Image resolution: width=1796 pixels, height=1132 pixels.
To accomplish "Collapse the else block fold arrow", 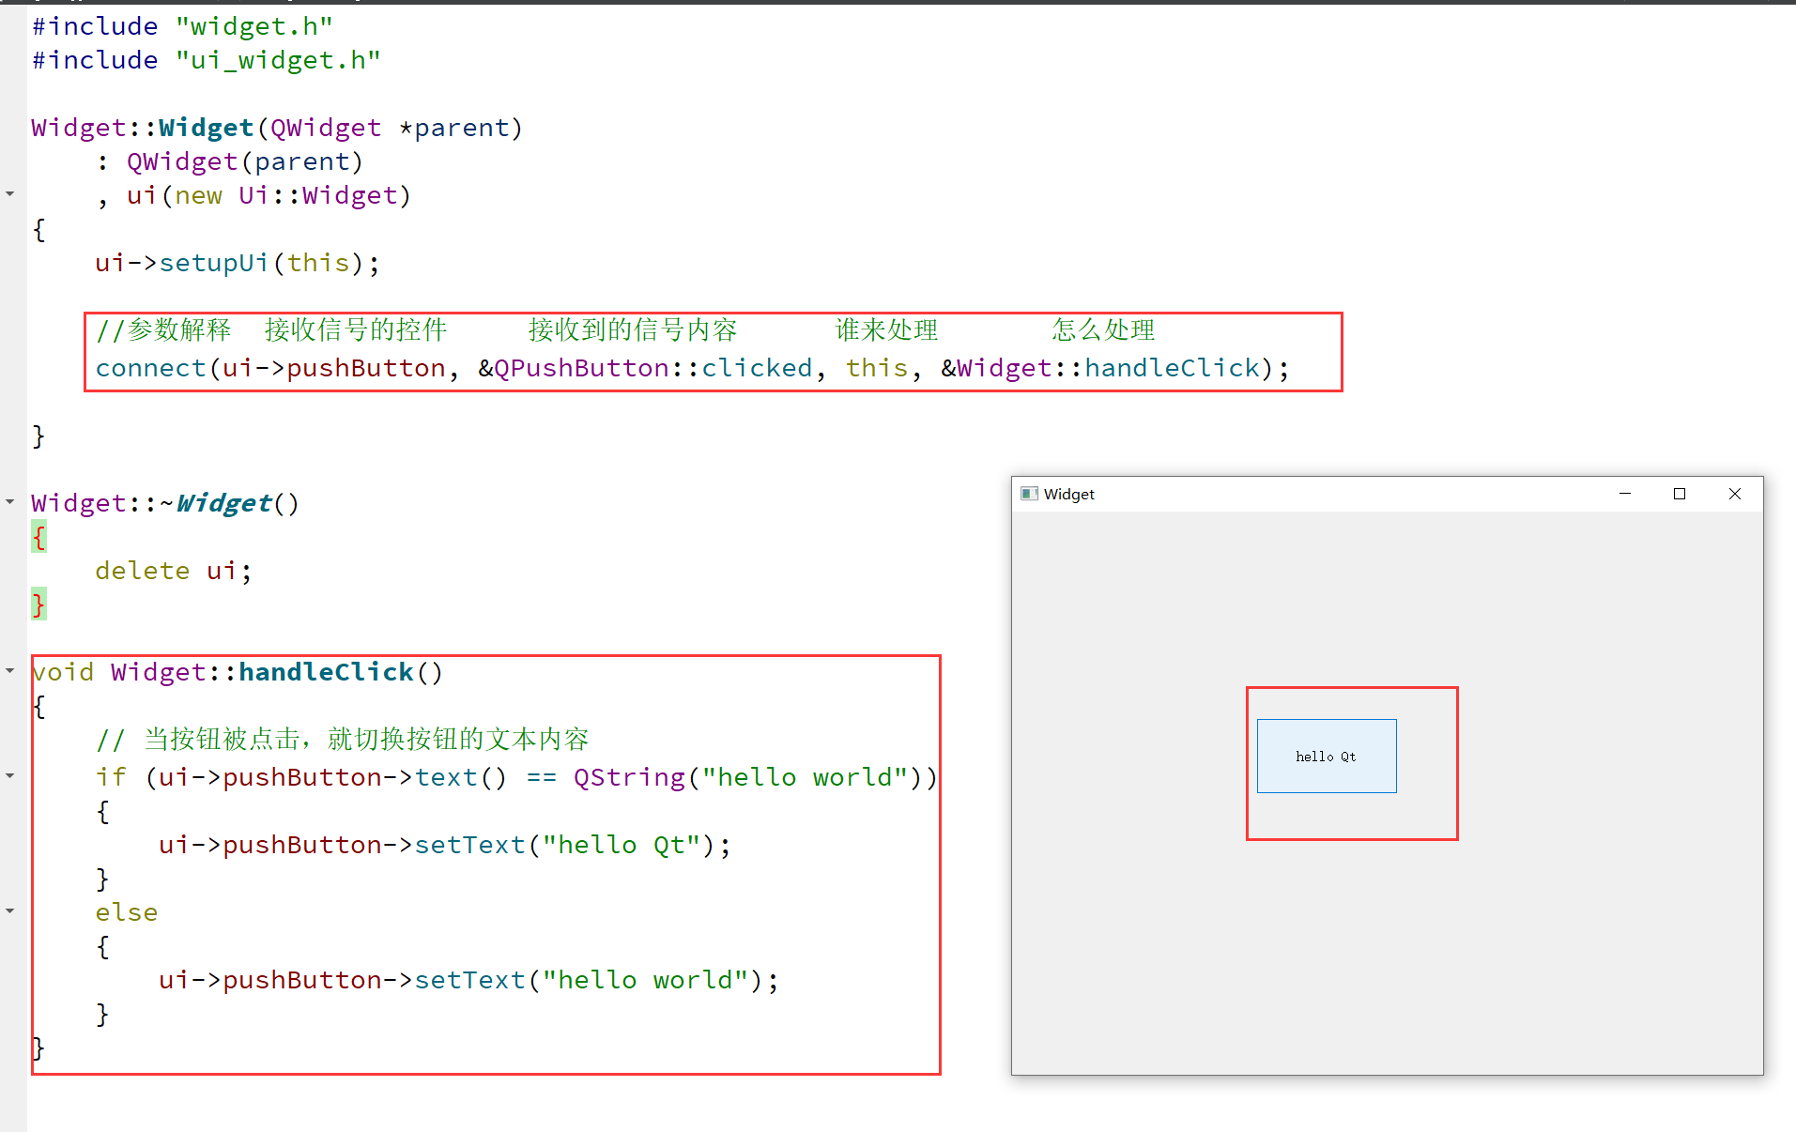I will click(10, 911).
